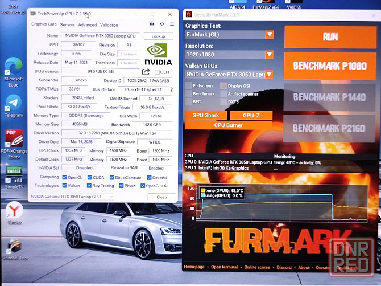Click the About link in FurMark
The height and width of the screenshot is (286, 381).
[304, 268]
